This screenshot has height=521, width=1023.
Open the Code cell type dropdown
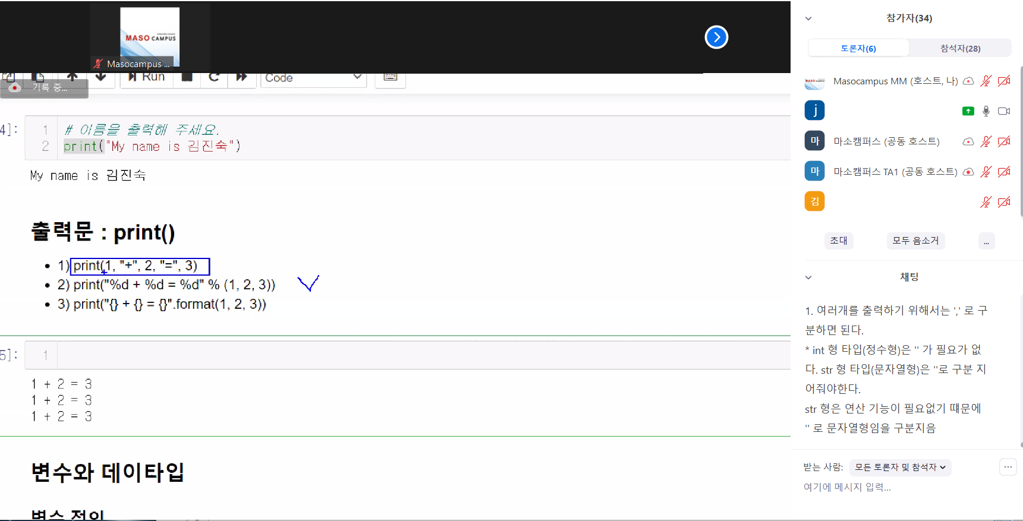tap(313, 78)
